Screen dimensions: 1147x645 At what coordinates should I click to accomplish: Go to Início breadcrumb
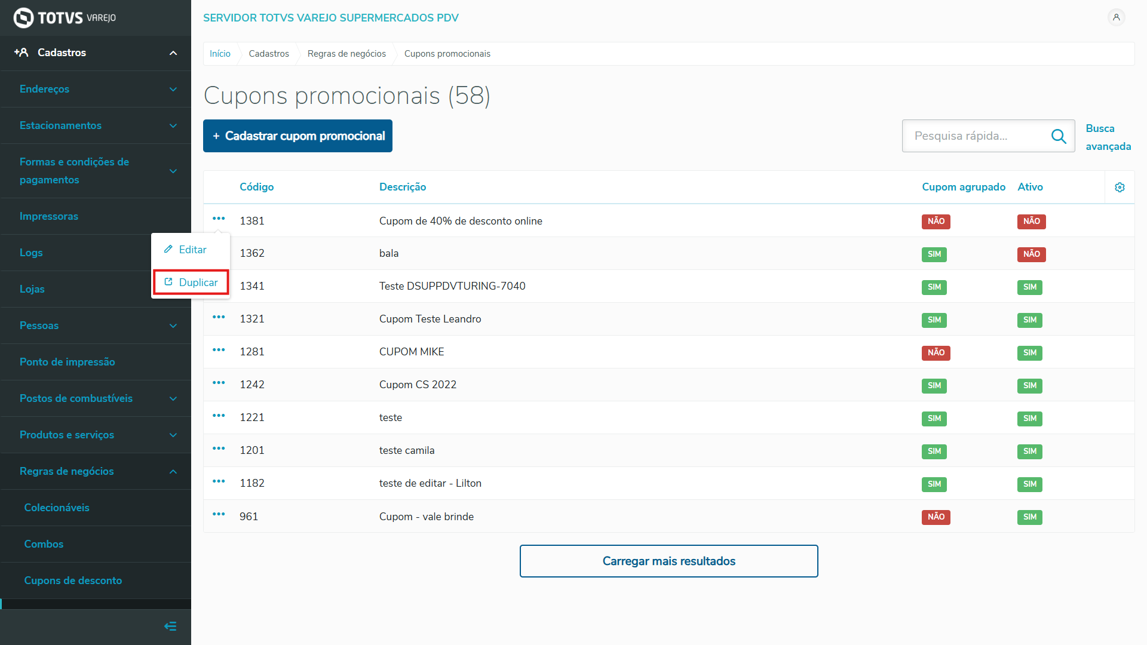coord(220,54)
